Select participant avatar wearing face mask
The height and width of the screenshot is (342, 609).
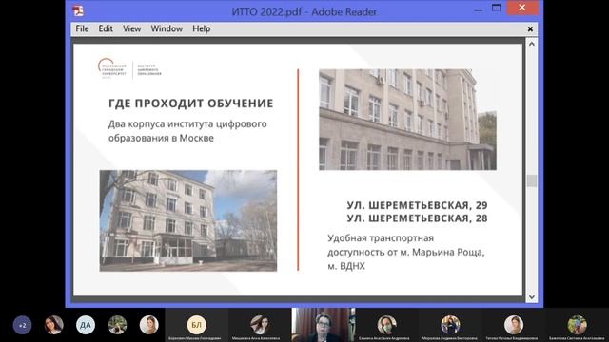(x=387, y=325)
